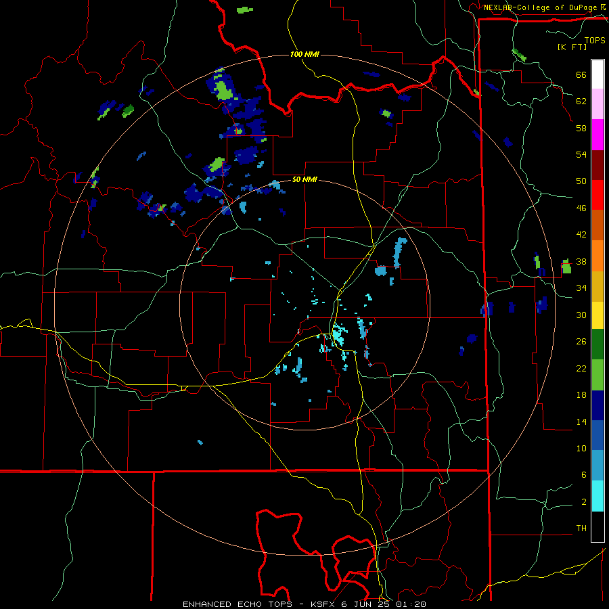Click the "18" legend value
This screenshot has height=609, width=609.
point(581,395)
